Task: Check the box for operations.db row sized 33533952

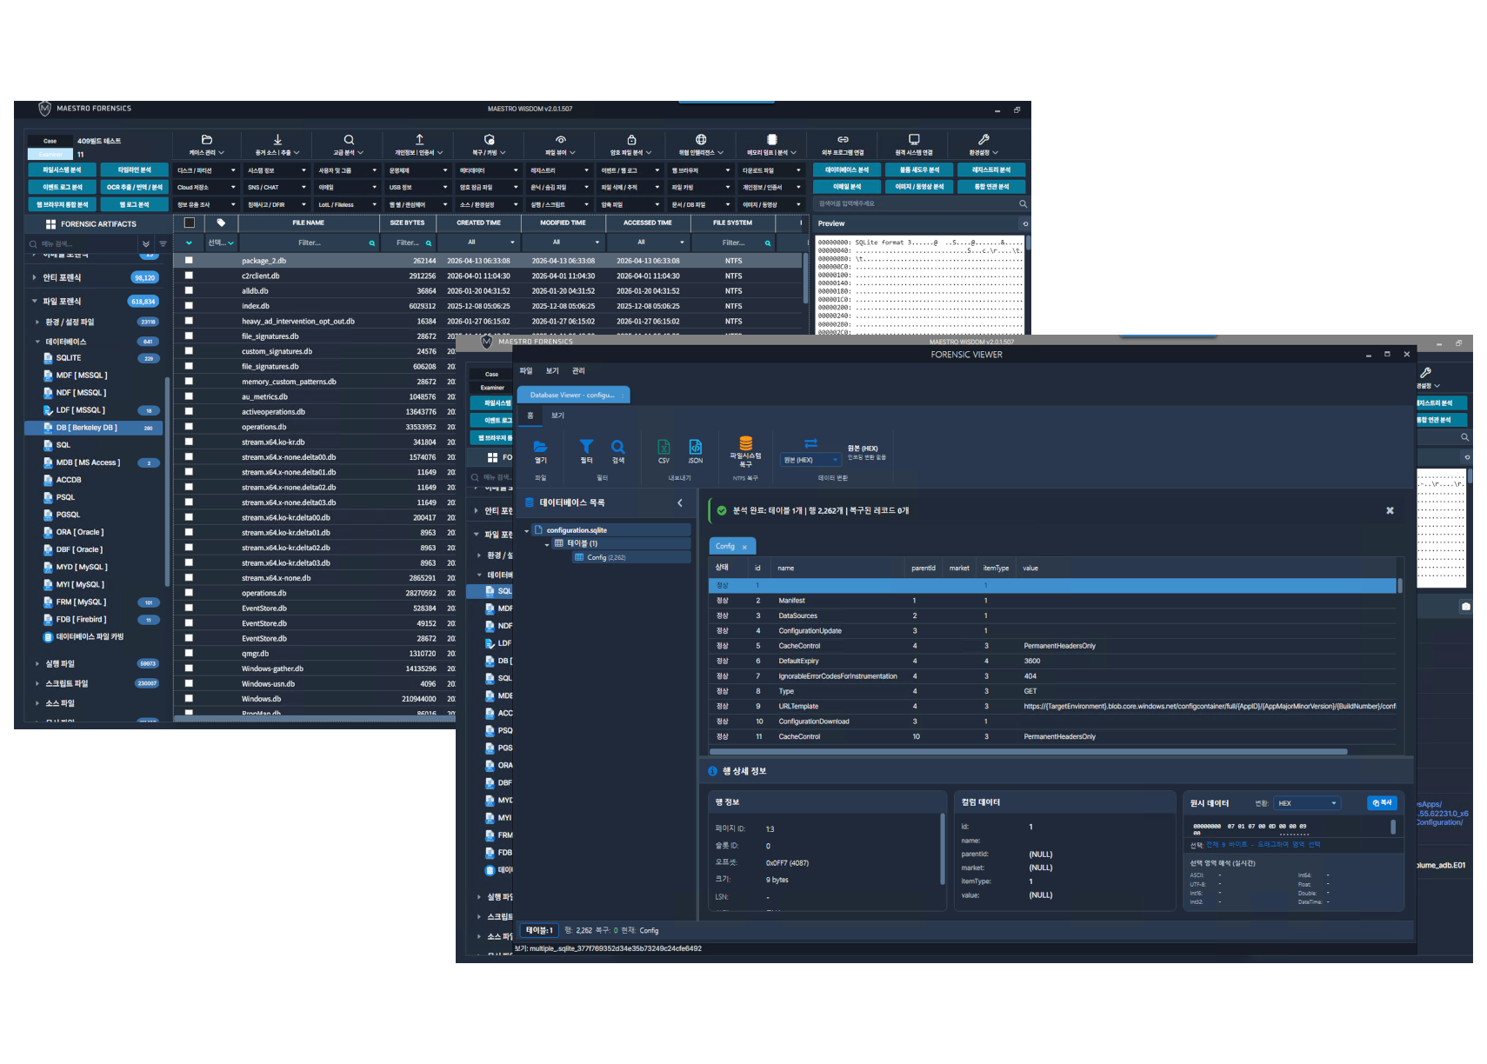Action: point(189,427)
